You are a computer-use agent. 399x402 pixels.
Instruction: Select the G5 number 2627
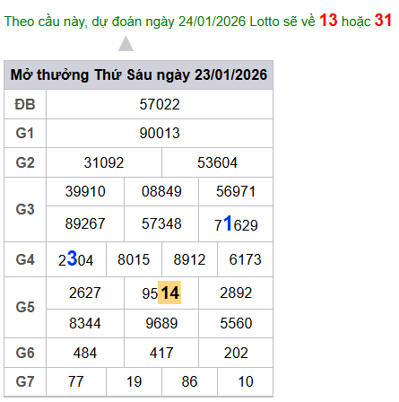[x=85, y=293]
